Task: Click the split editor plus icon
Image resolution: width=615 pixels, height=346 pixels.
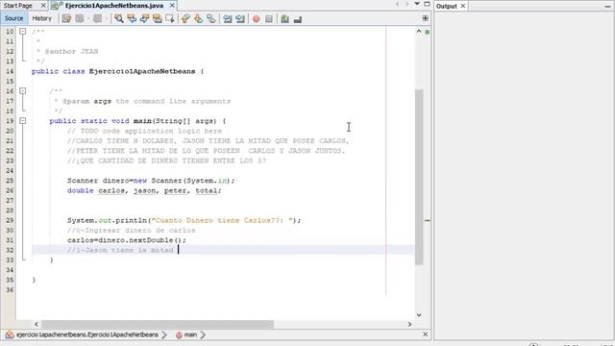Action: (x=425, y=18)
